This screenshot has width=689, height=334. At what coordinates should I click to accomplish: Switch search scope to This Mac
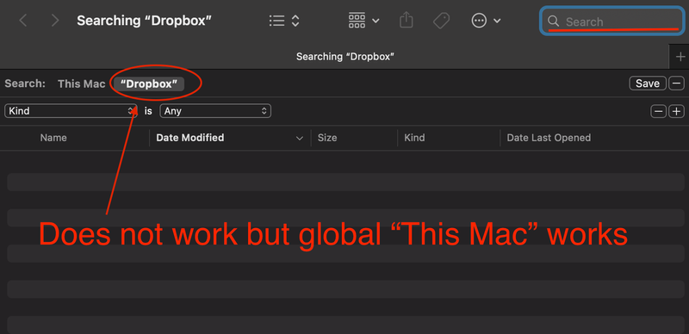click(x=82, y=84)
